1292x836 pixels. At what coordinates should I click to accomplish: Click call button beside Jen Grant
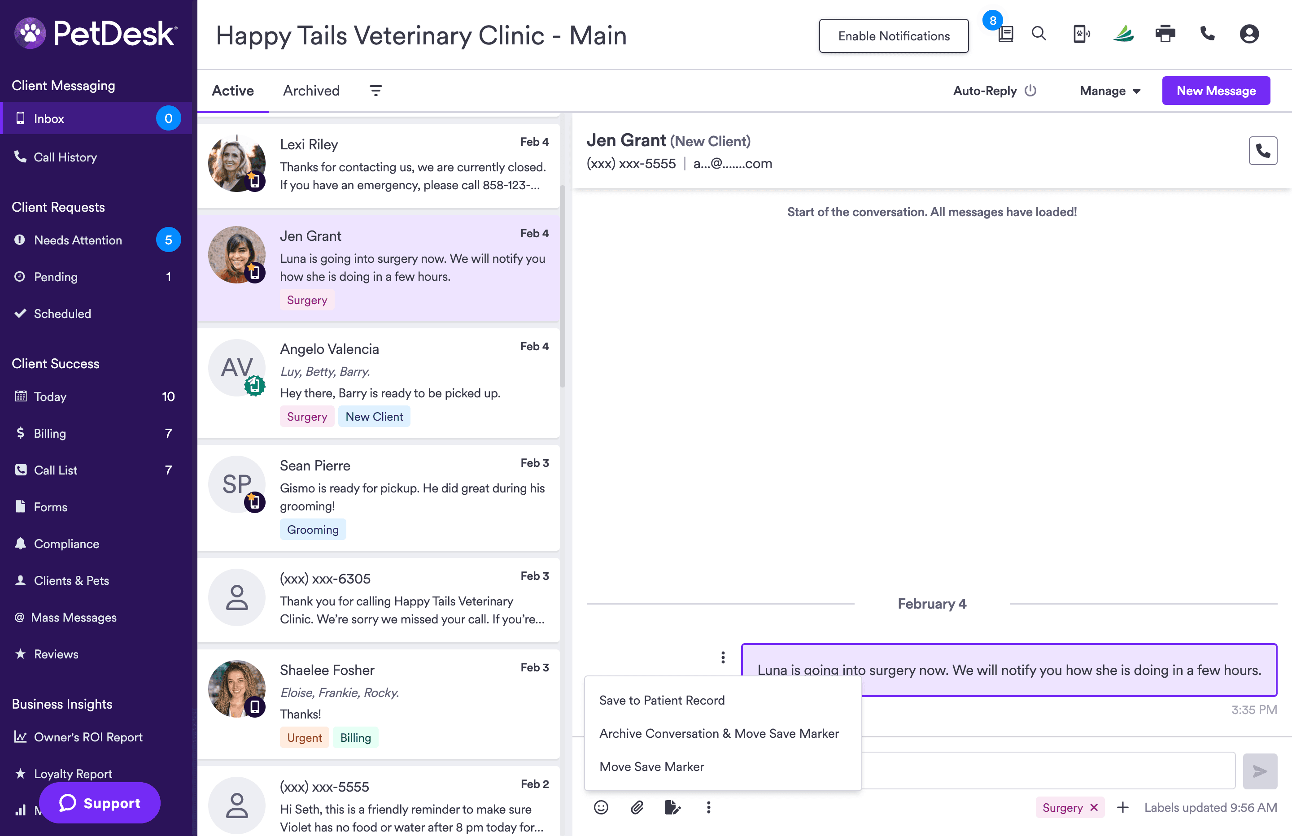[x=1263, y=150]
